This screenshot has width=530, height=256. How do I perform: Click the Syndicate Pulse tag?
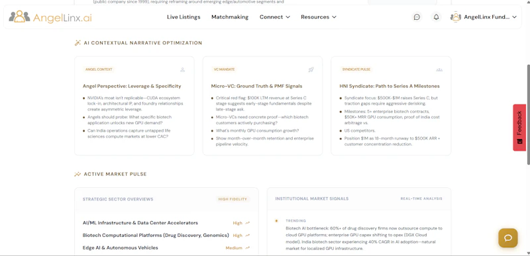pos(356,69)
